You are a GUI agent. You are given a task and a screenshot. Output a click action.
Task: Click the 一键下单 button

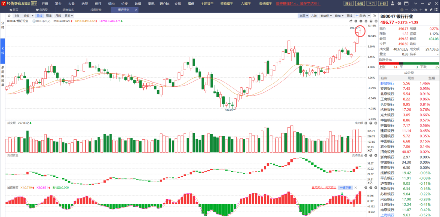(x=345, y=187)
